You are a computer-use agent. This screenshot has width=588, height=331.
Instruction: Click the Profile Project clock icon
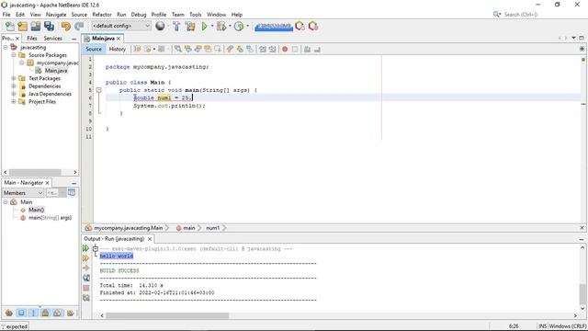239,26
